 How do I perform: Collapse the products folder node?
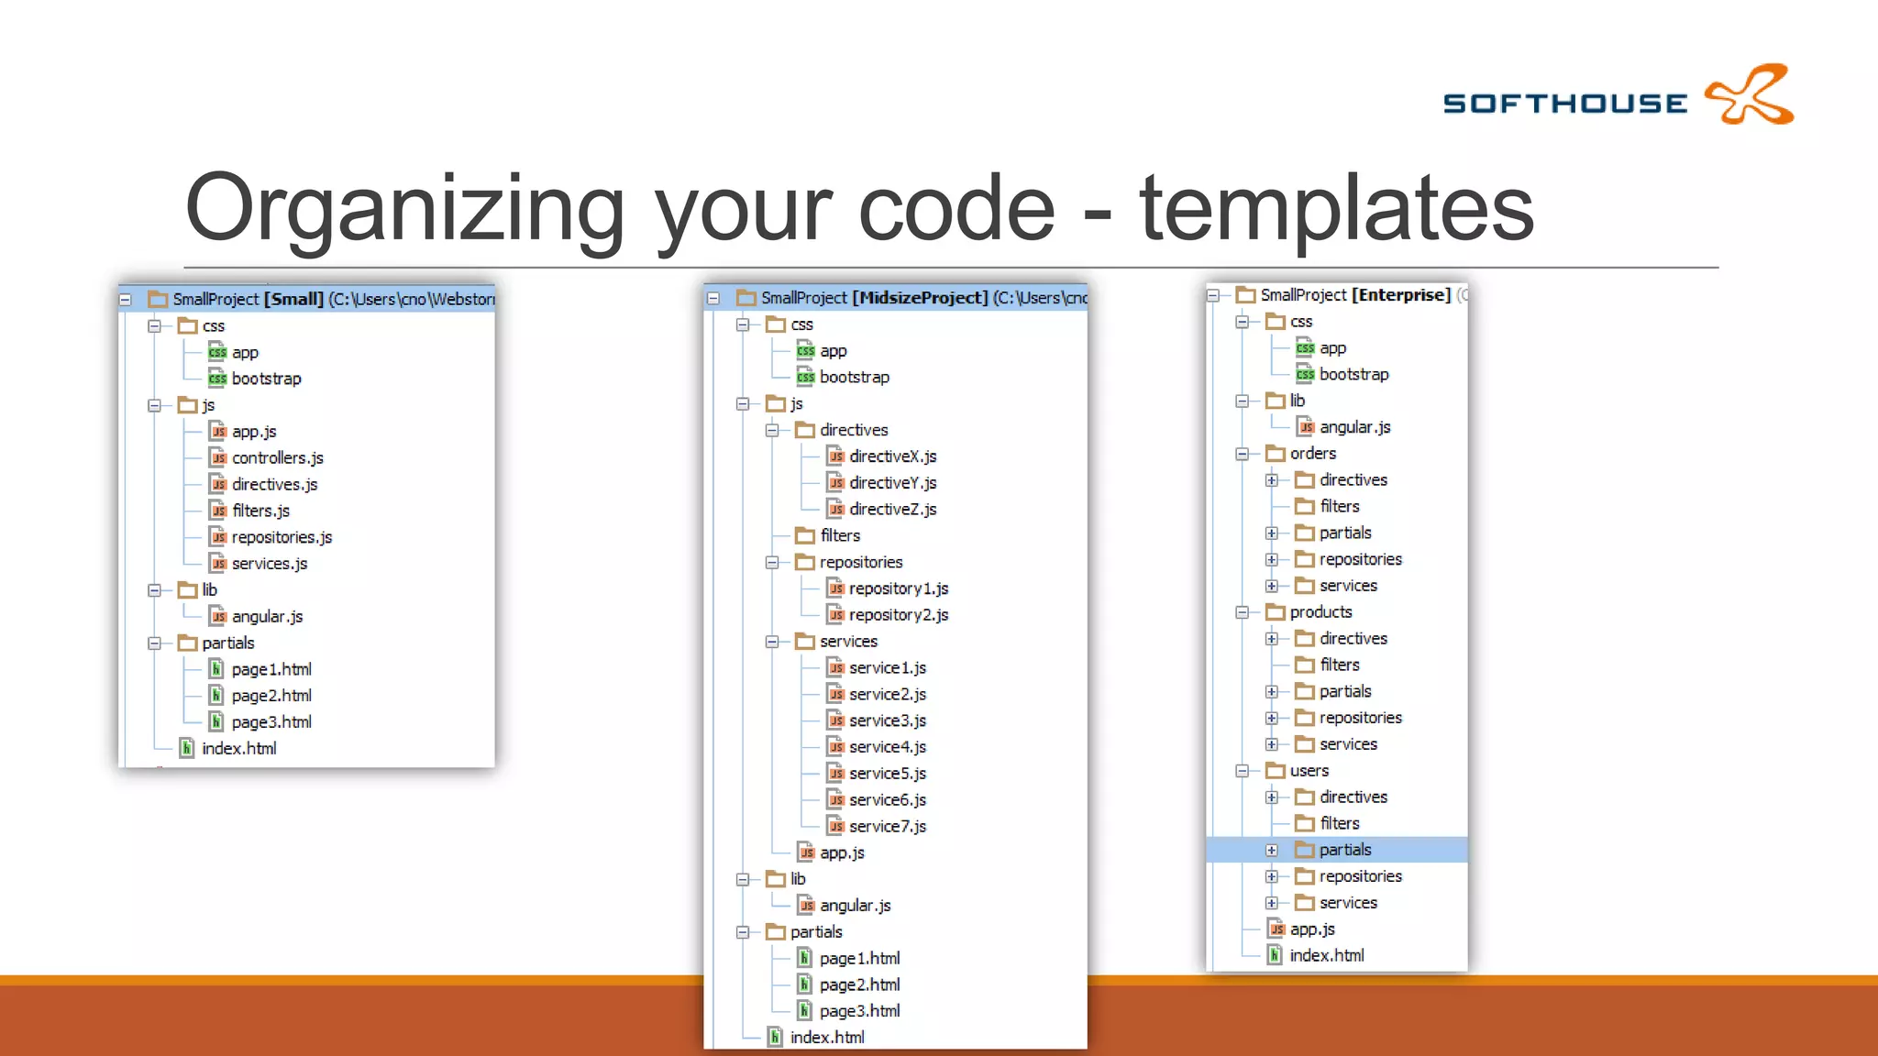1243,612
